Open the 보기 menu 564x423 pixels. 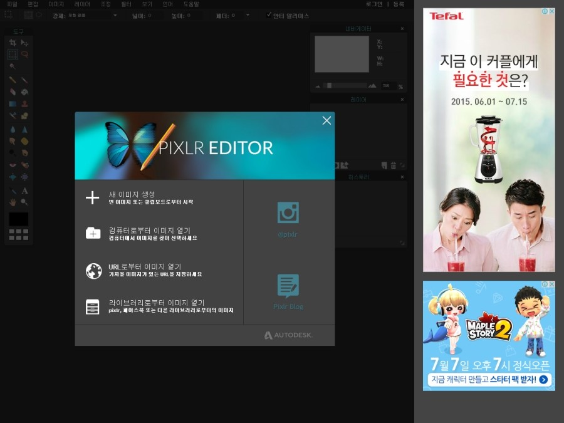pyautogui.click(x=147, y=4)
